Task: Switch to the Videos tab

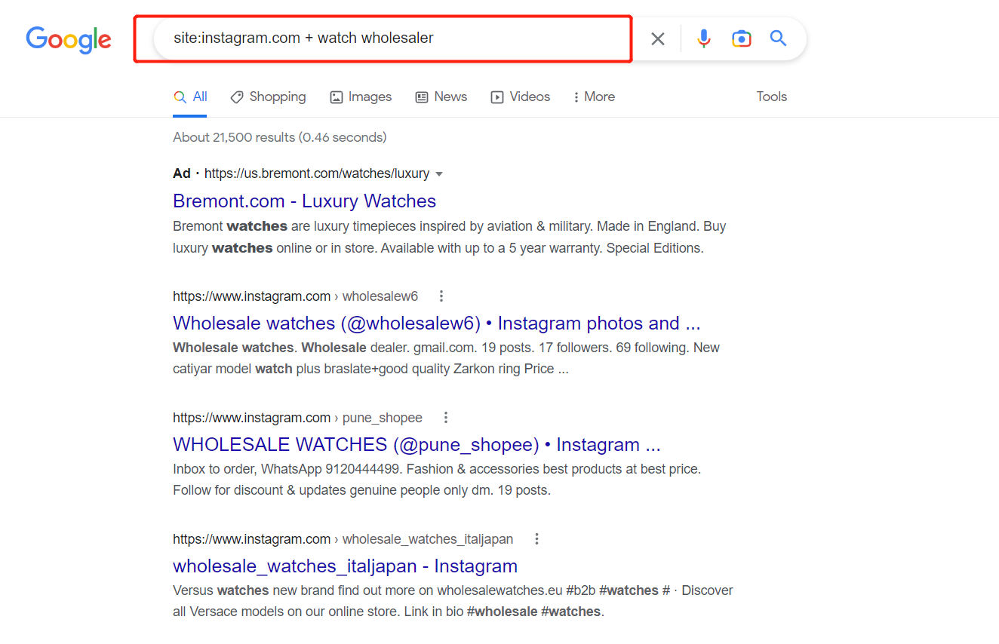Action: (x=521, y=97)
